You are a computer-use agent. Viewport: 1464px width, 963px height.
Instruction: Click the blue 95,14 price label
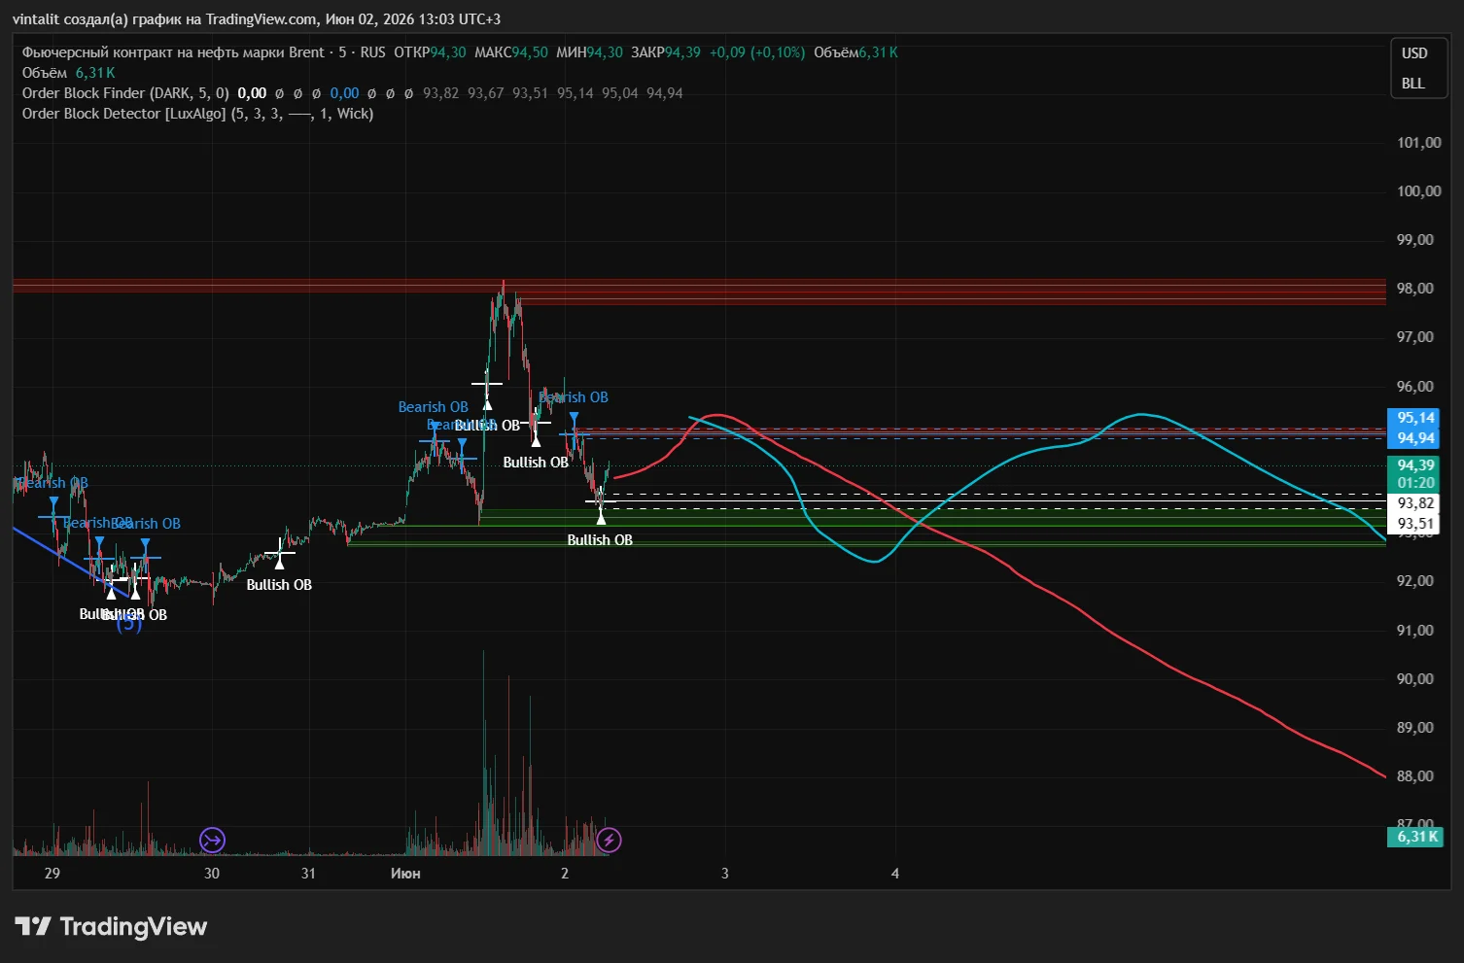1415,418
